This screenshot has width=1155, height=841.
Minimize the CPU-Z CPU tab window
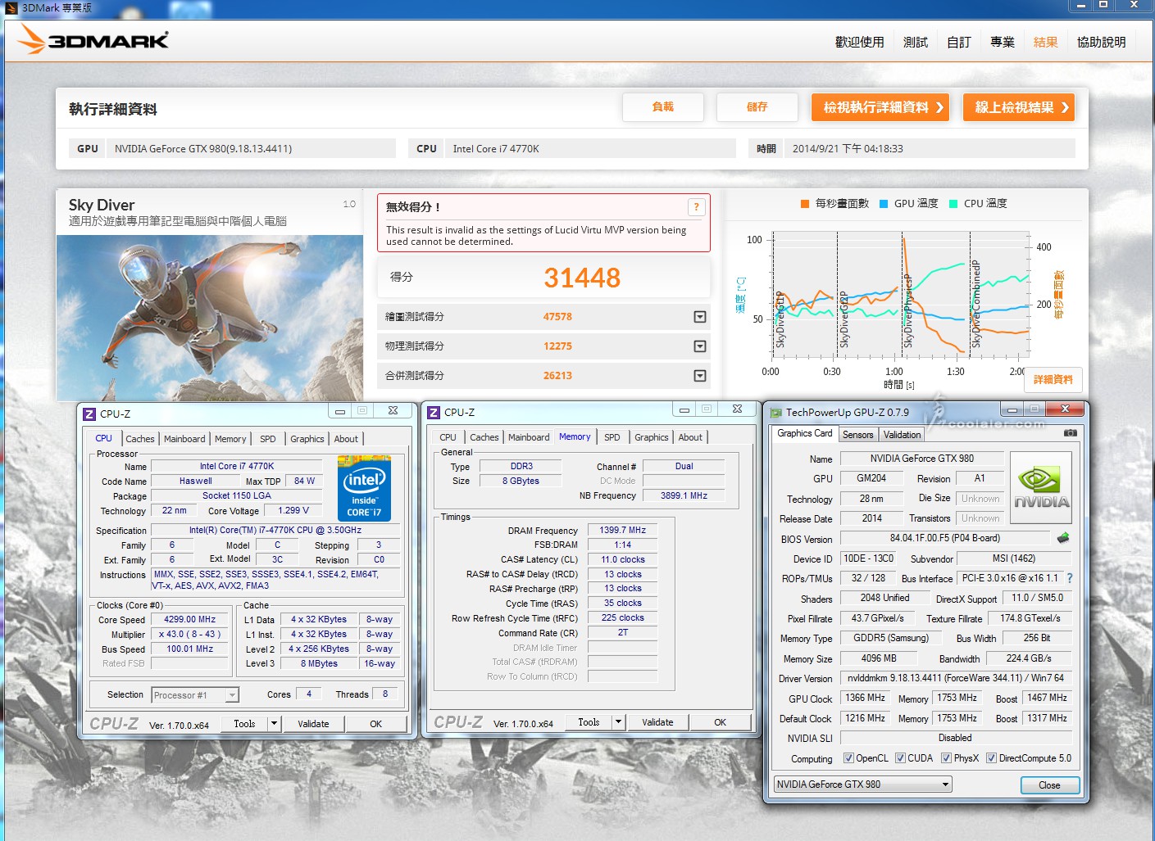340,410
